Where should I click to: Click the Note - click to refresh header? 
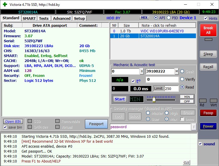[x=167, y=26]
